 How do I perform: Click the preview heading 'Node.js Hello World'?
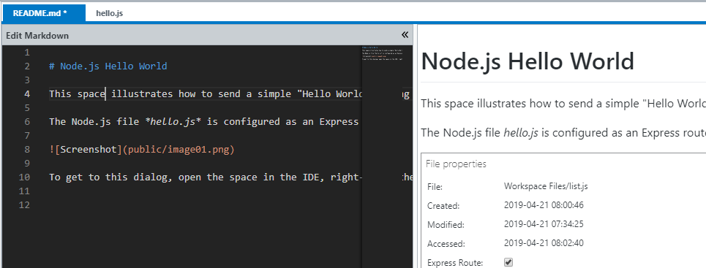point(527,61)
